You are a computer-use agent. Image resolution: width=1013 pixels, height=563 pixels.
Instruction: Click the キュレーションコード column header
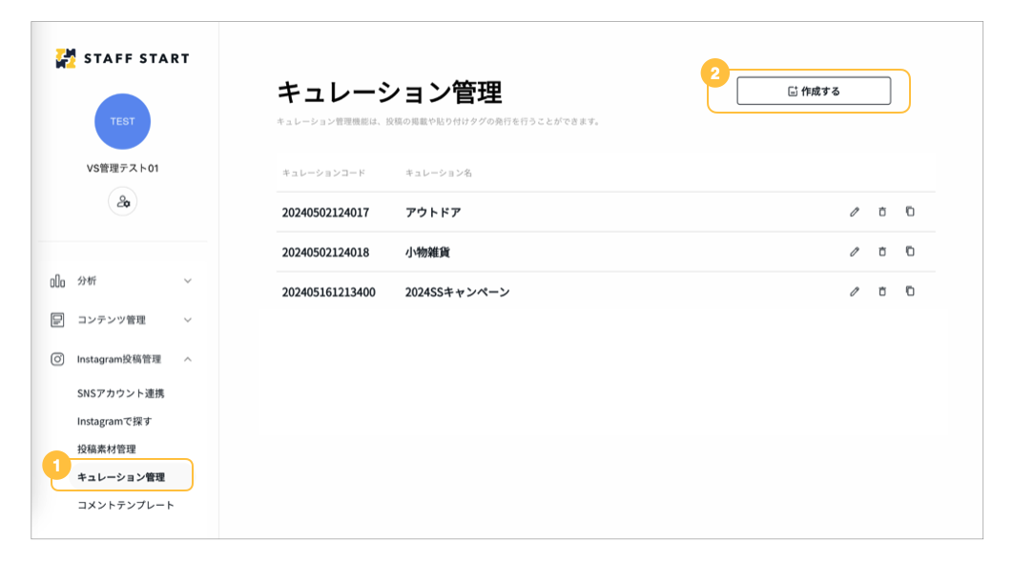coord(323,174)
